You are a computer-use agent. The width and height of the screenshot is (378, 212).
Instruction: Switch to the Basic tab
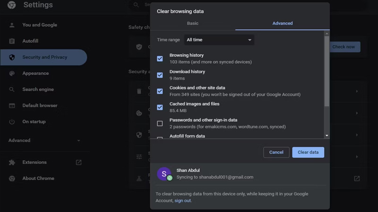(x=192, y=23)
